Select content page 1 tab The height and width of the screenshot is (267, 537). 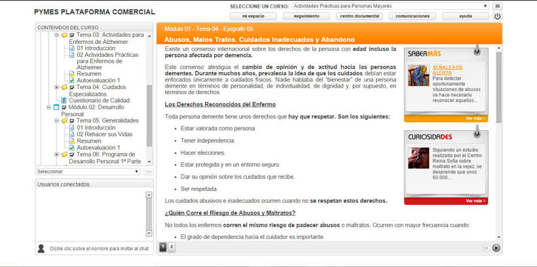[163, 247]
